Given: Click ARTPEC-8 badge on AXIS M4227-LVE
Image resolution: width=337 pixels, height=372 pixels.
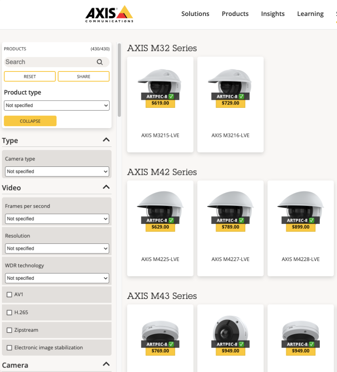Looking at the screenshot, I should tap(230, 220).
